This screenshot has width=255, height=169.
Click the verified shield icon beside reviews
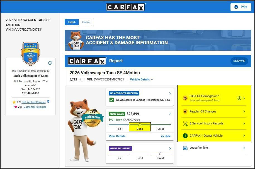[x=48, y=102]
